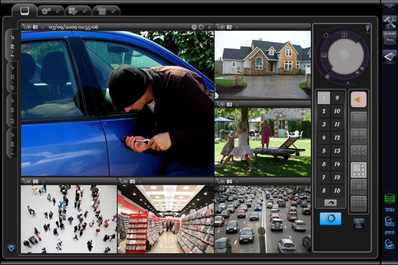Click the eraser icon in right sidebar
The image size is (398, 265).
[389, 56]
